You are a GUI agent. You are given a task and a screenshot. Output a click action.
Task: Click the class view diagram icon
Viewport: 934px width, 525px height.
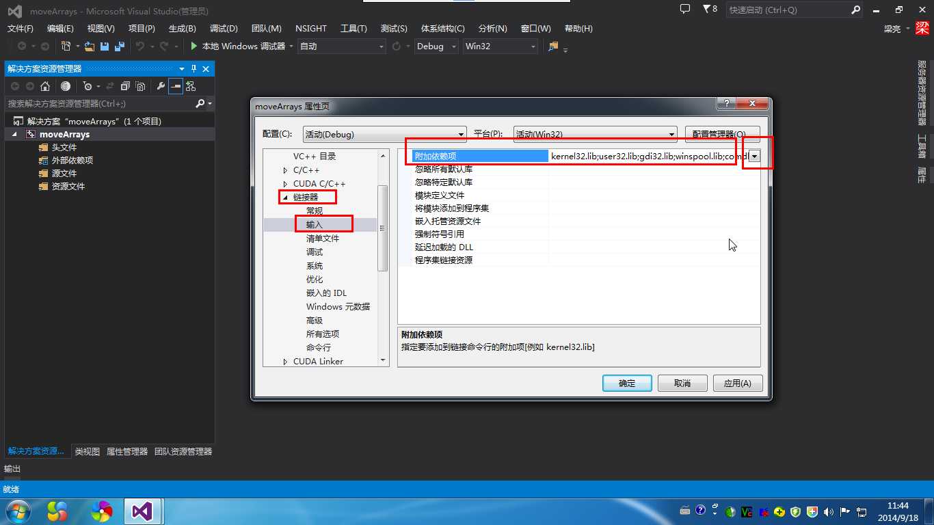pyautogui.click(x=191, y=86)
